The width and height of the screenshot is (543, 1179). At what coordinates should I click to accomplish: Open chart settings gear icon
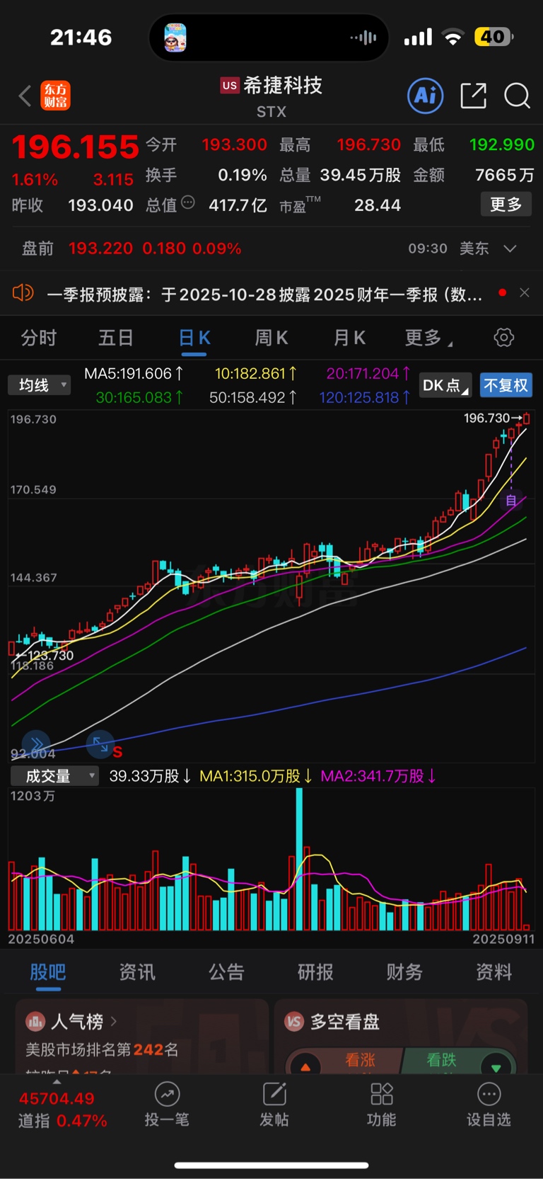[x=504, y=337]
